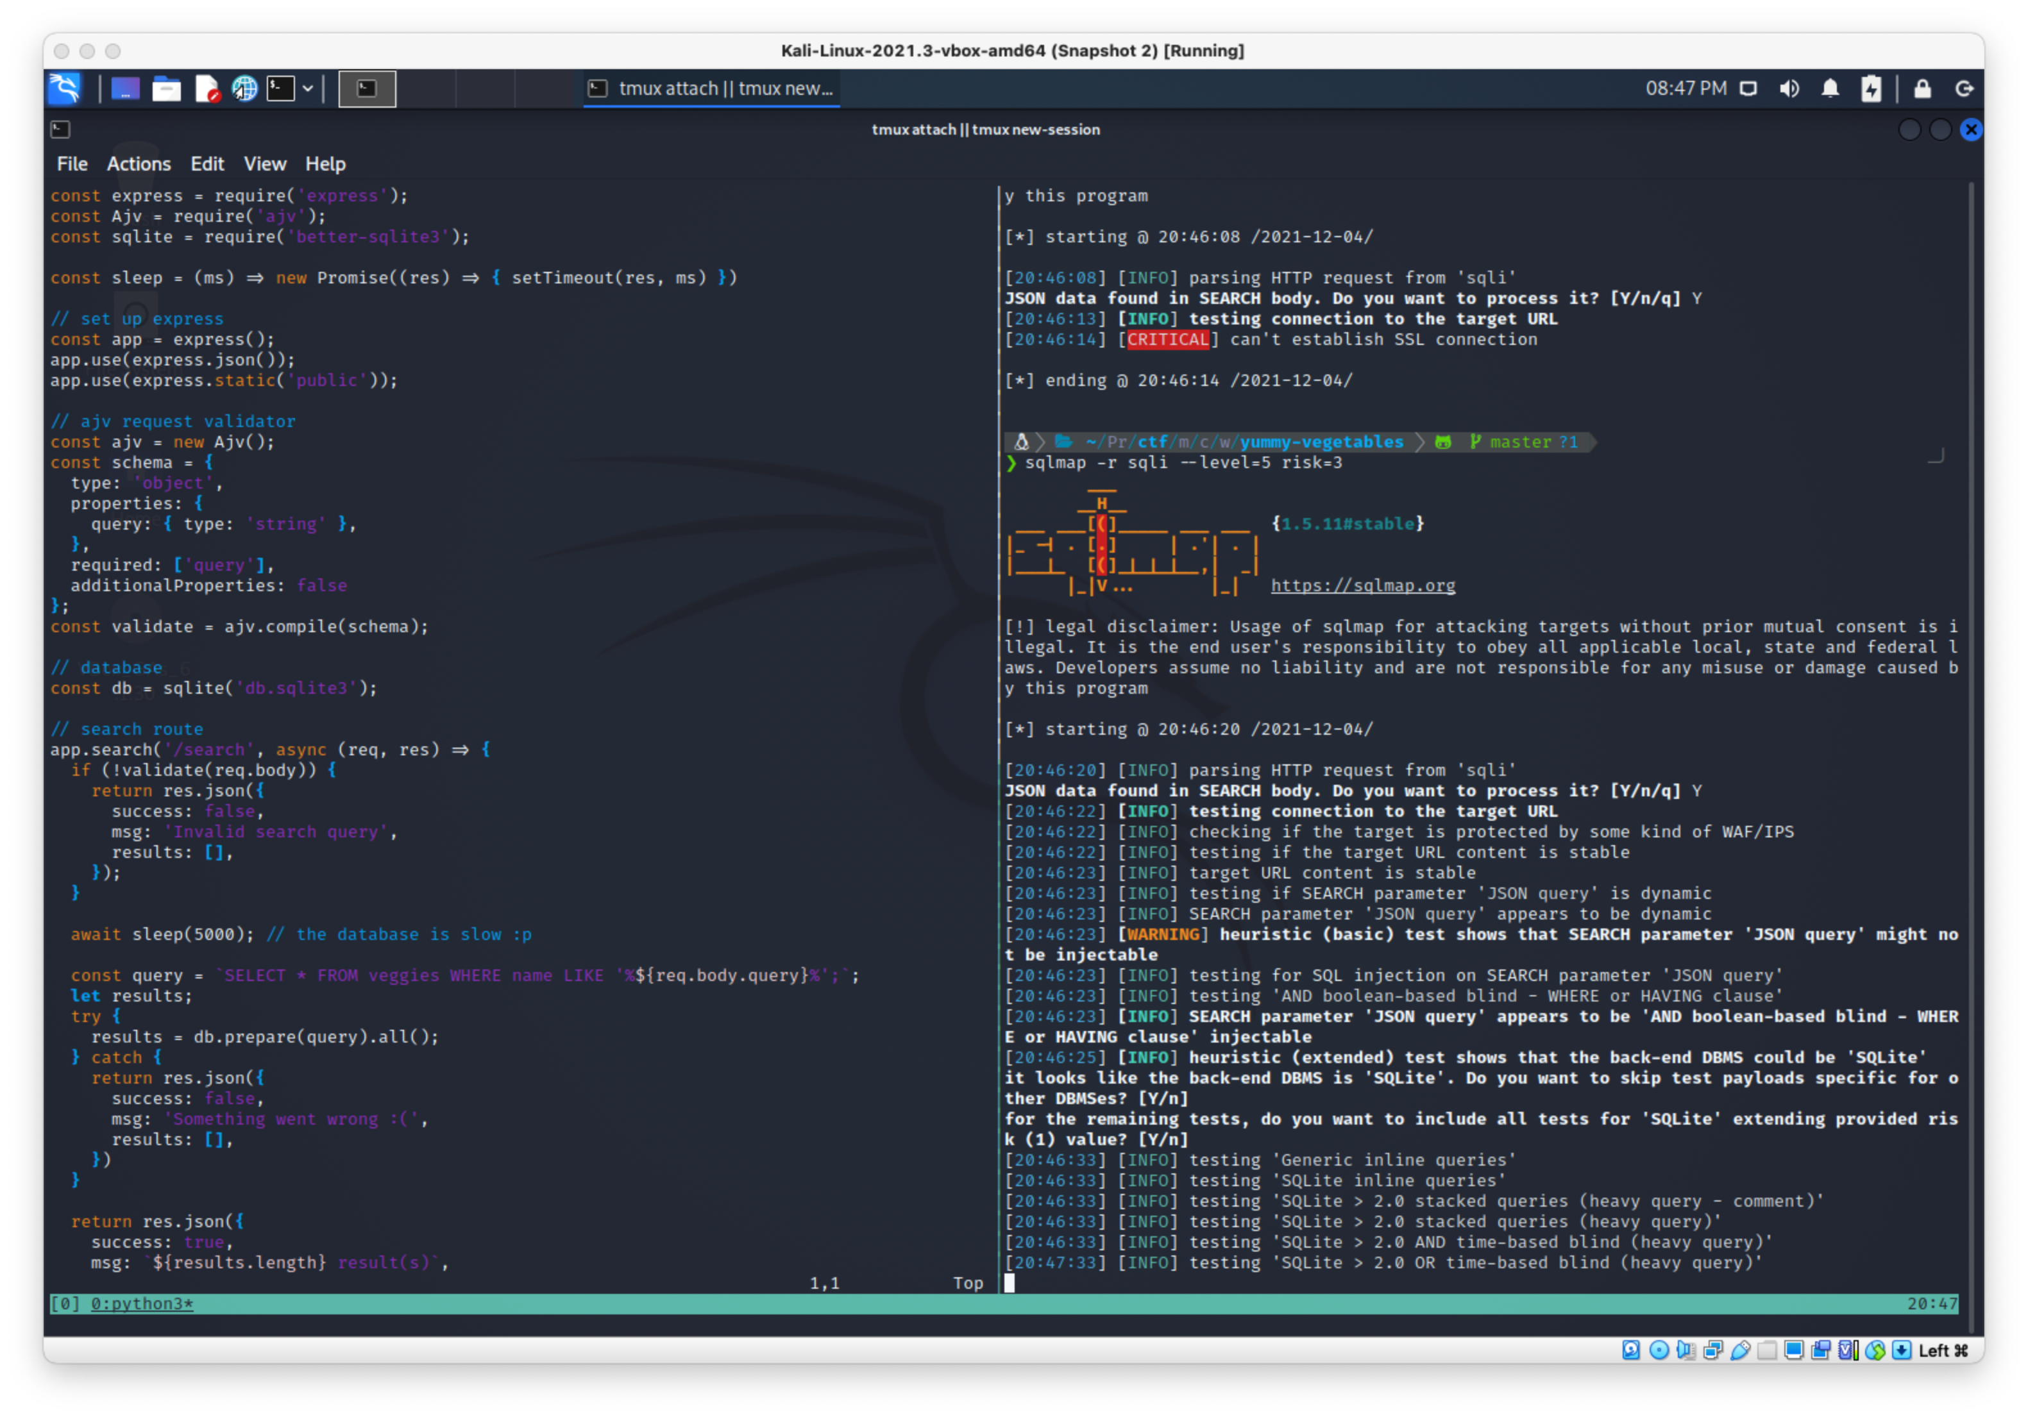The height and width of the screenshot is (1417, 2028).
Task: Select the tmux attach taskbar window button
Action: pos(712,88)
